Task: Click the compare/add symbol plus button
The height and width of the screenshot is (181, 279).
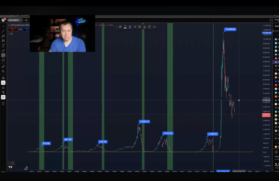Action: coord(26,20)
